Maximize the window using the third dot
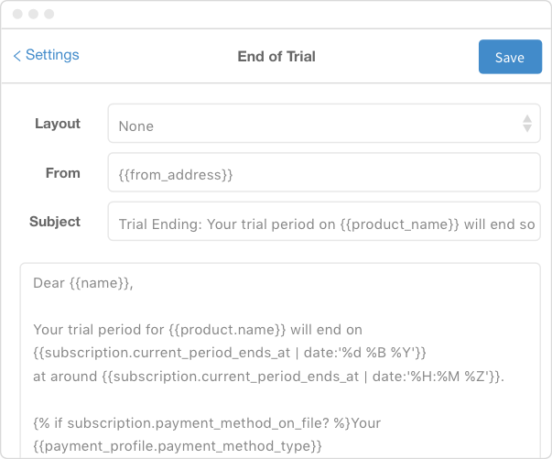This screenshot has height=459, width=552. pos(49,15)
